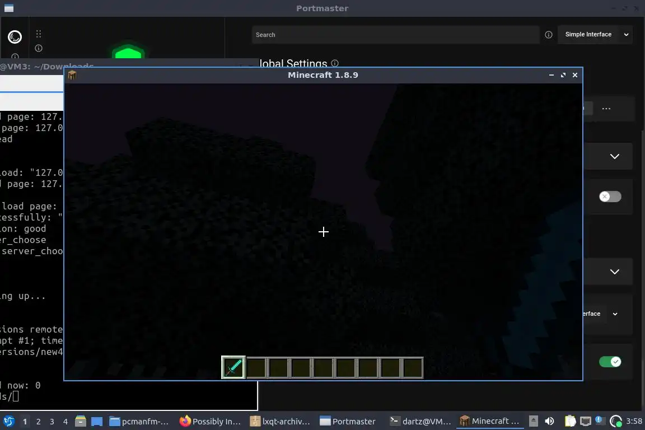Open info icon next to Global Settings heading

[335, 63]
